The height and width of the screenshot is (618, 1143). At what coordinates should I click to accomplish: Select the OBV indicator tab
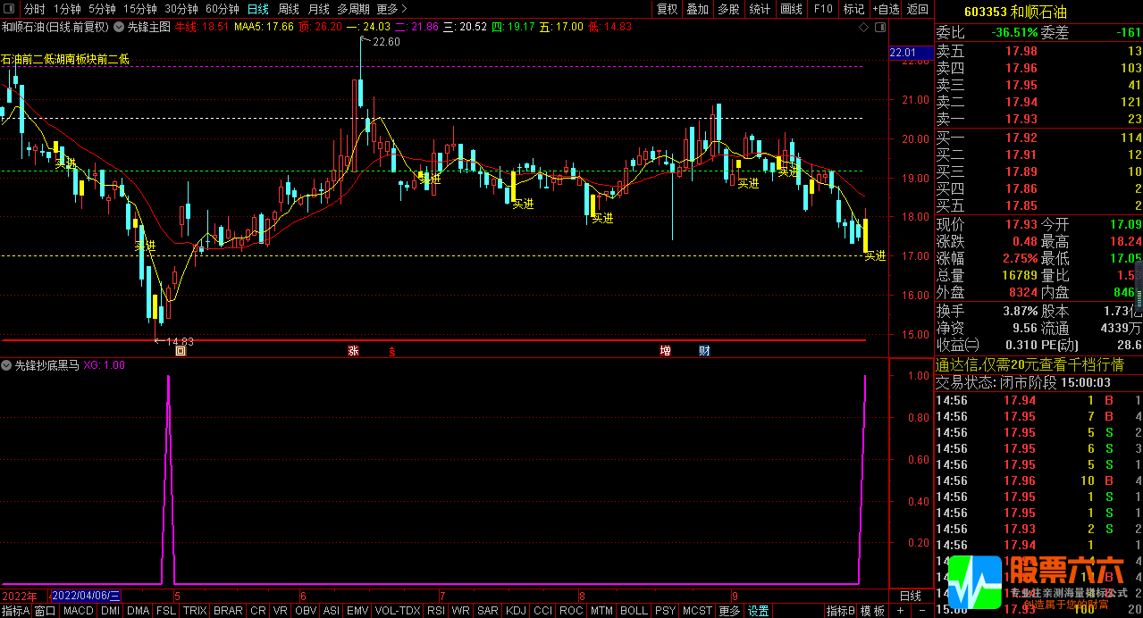coord(306,611)
